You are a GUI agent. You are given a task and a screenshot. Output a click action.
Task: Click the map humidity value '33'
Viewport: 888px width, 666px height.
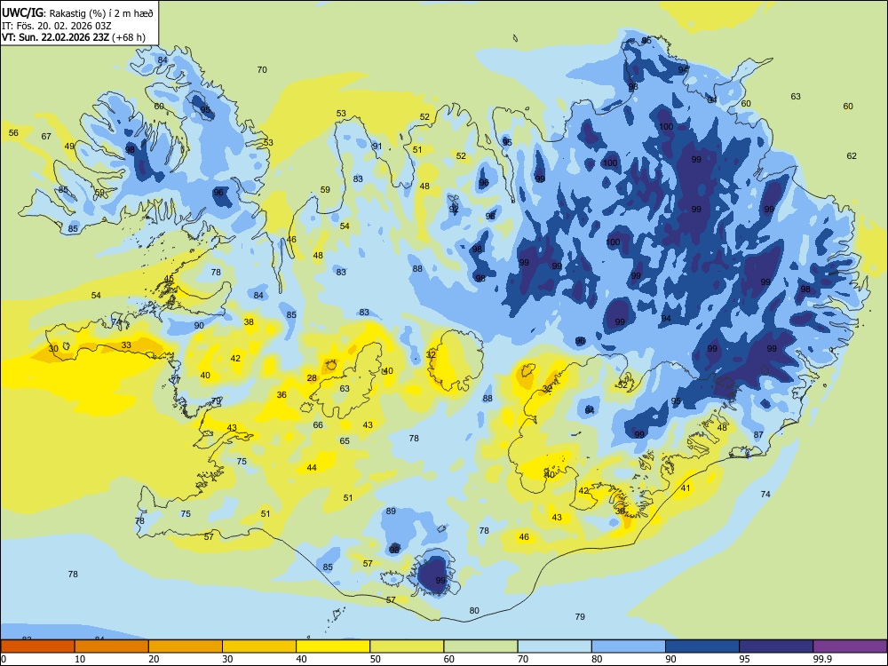pyautogui.click(x=126, y=345)
